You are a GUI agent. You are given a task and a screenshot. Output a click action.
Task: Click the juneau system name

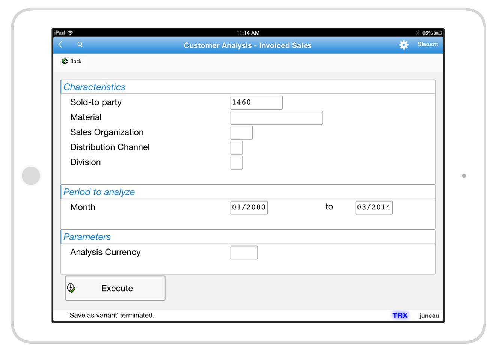tap(429, 316)
